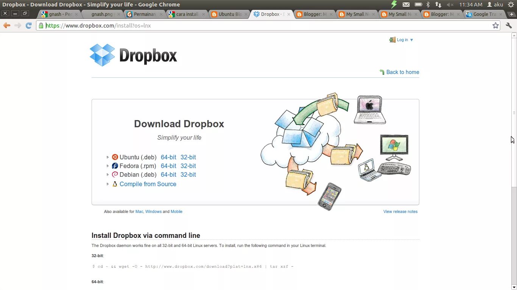Click the browser Back arrow
The width and height of the screenshot is (517, 290).
point(7,25)
